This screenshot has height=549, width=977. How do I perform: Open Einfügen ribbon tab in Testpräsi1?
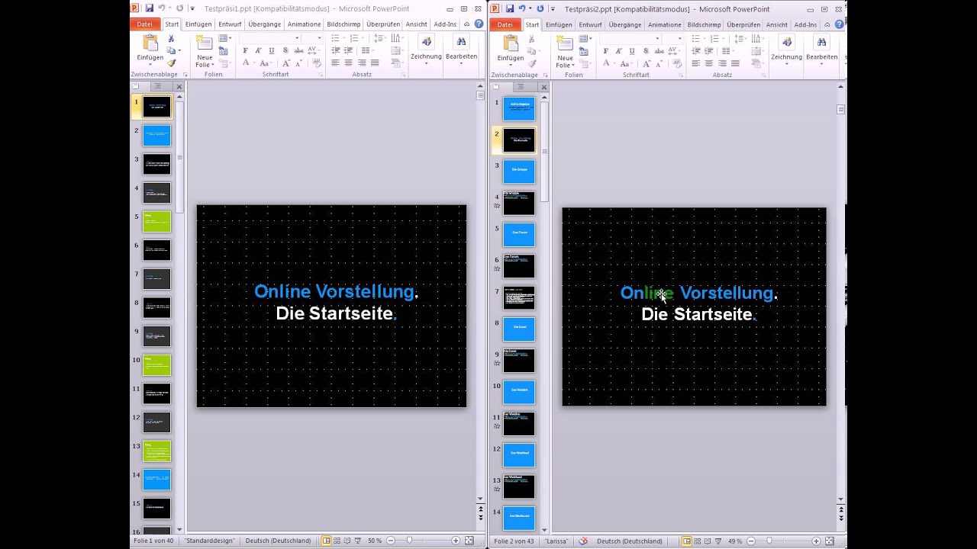click(198, 24)
